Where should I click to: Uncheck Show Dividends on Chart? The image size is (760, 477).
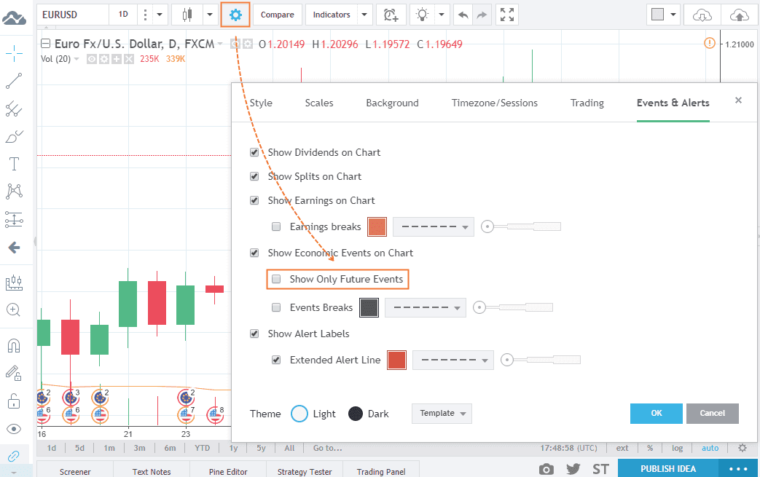[x=254, y=152]
